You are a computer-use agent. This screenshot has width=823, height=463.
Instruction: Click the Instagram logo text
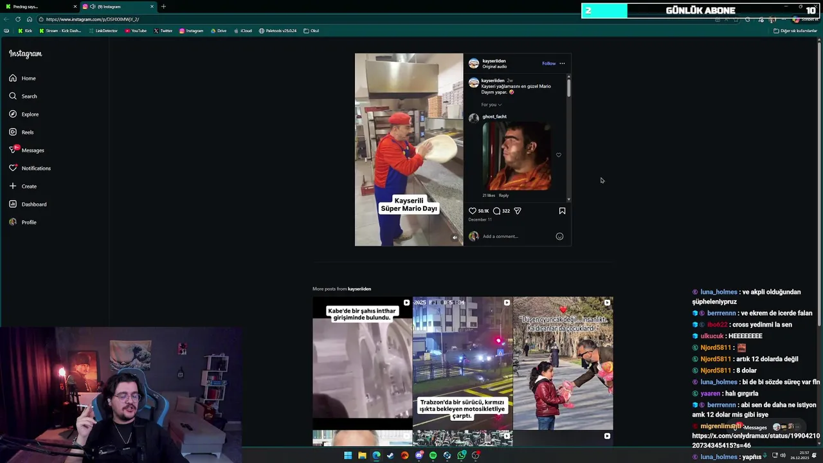point(25,54)
